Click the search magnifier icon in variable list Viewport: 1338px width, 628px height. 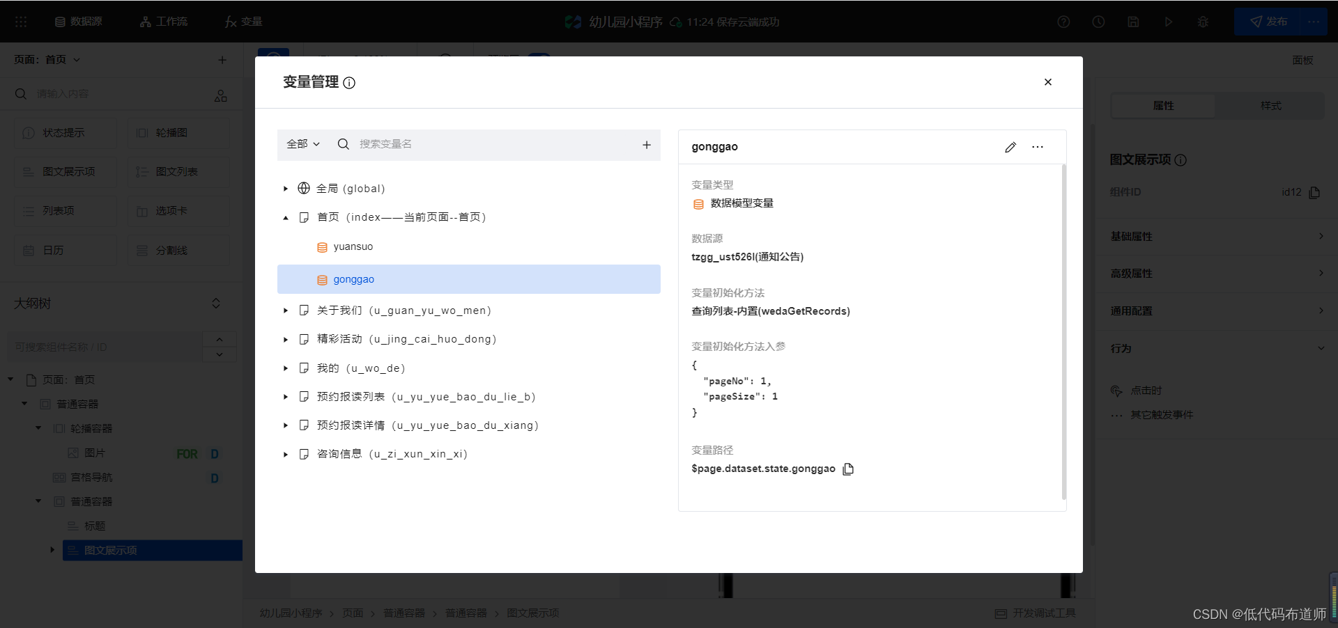pyautogui.click(x=343, y=144)
